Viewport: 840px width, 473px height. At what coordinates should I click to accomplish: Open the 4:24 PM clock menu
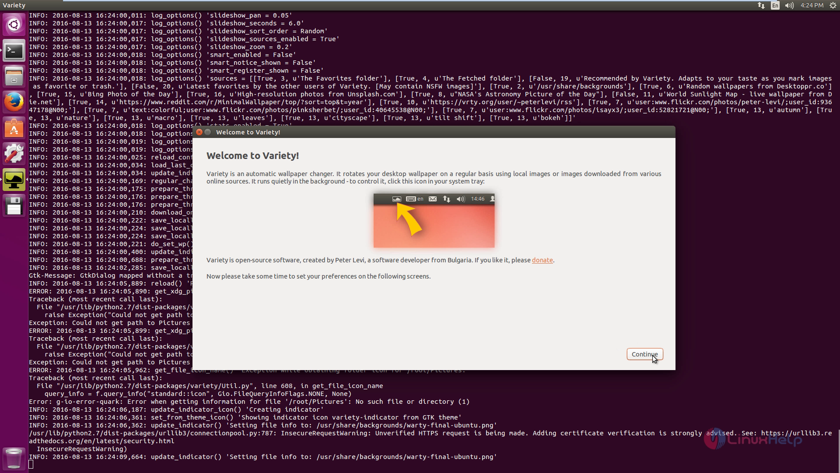click(812, 5)
